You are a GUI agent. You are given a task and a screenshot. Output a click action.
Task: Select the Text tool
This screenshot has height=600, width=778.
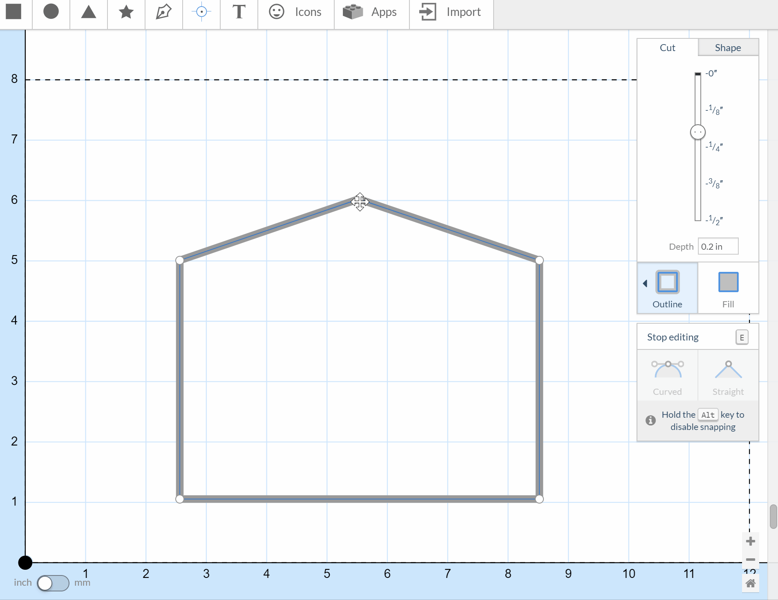coord(239,12)
